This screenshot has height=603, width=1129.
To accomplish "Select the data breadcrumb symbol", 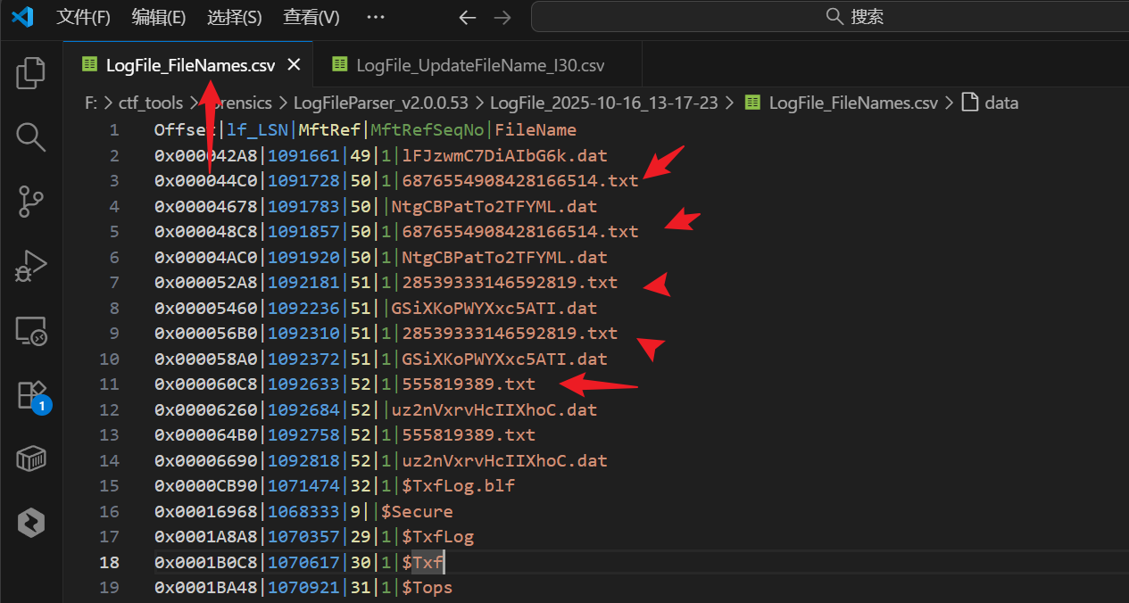I will pyautogui.click(x=1001, y=103).
